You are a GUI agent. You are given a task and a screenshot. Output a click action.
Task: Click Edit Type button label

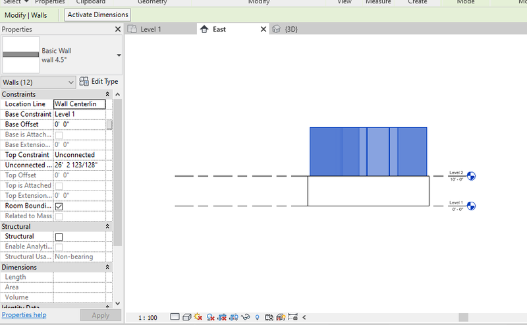click(x=105, y=82)
